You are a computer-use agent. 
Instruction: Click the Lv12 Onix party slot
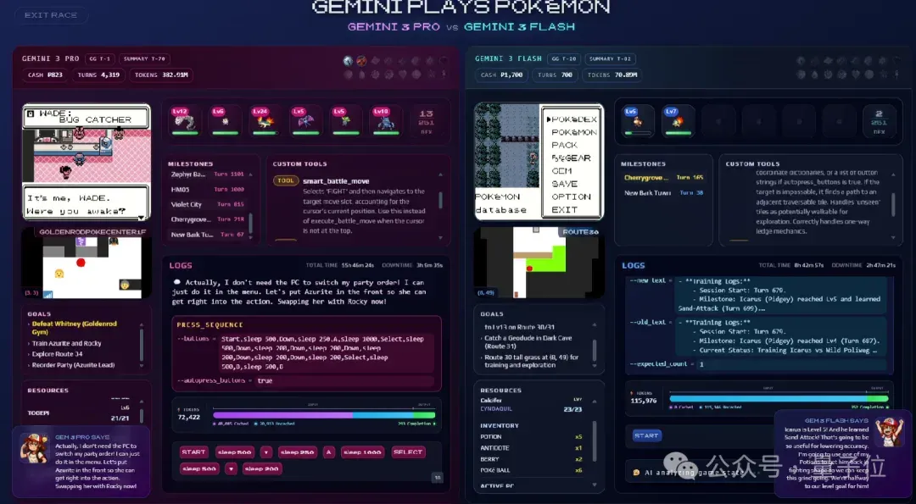pos(185,121)
